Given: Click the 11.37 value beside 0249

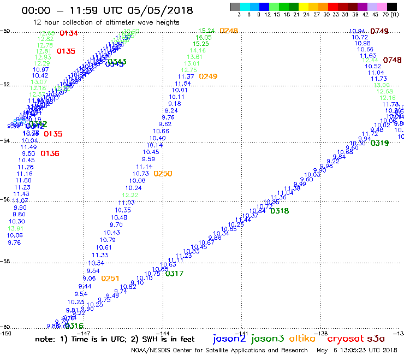Looking at the screenshot, I should tap(186, 76).
